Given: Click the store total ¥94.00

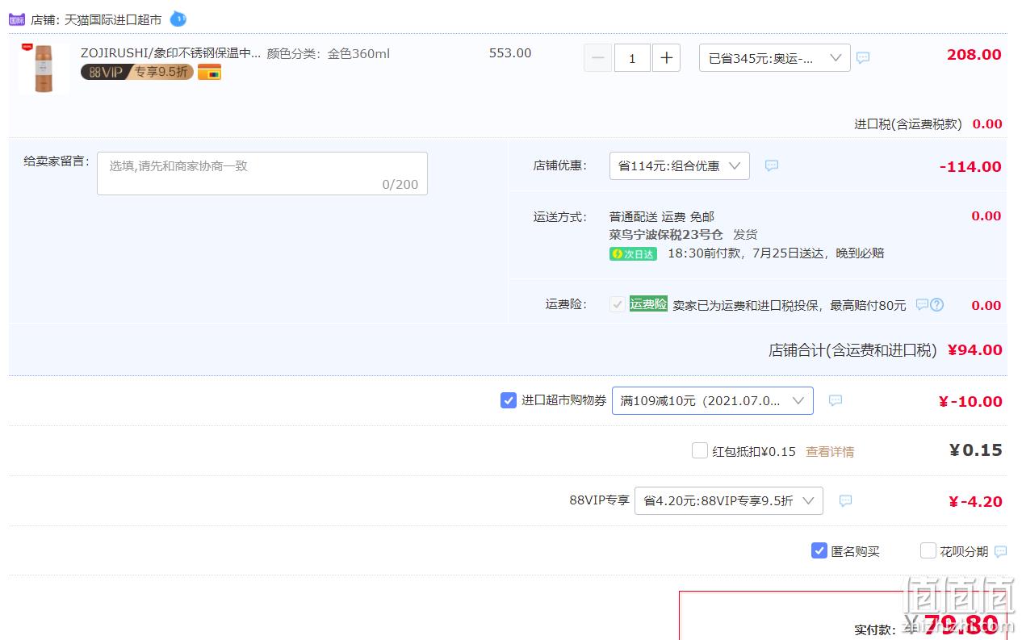Looking at the screenshot, I should point(974,350).
